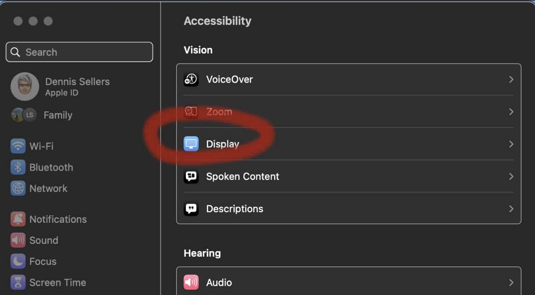Image resolution: width=535 pixels, height=295 pixels.
Task: Open the Network settings pane
Action: tap(48, 188)
